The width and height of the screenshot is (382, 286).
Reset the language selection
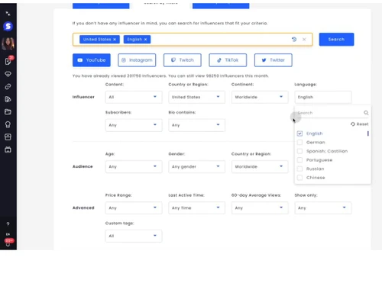tap(360, 124)
